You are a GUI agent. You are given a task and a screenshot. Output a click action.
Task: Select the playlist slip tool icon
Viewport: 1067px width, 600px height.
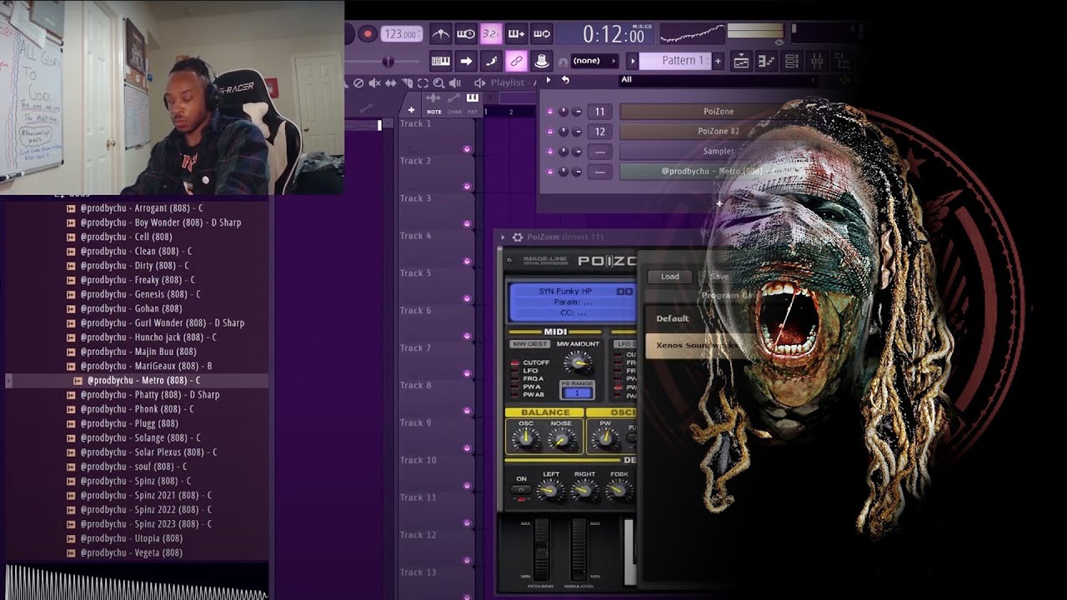pyautogui.click(x=391, y=82)
